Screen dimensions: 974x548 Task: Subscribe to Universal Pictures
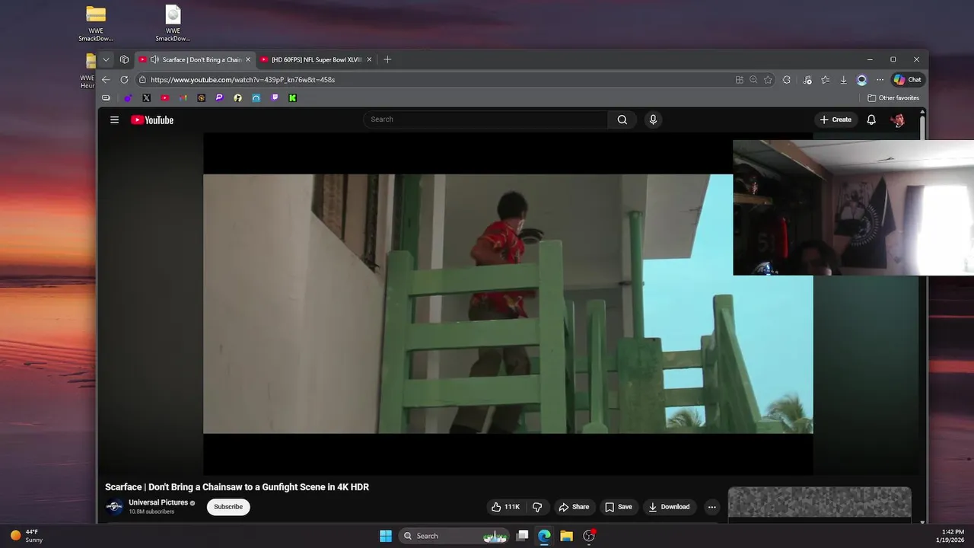(228, 507)
